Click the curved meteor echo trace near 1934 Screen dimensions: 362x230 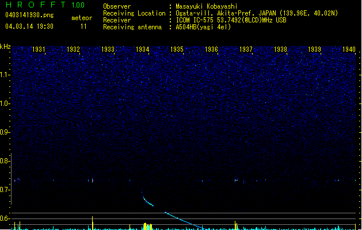[x=146, y=200]
